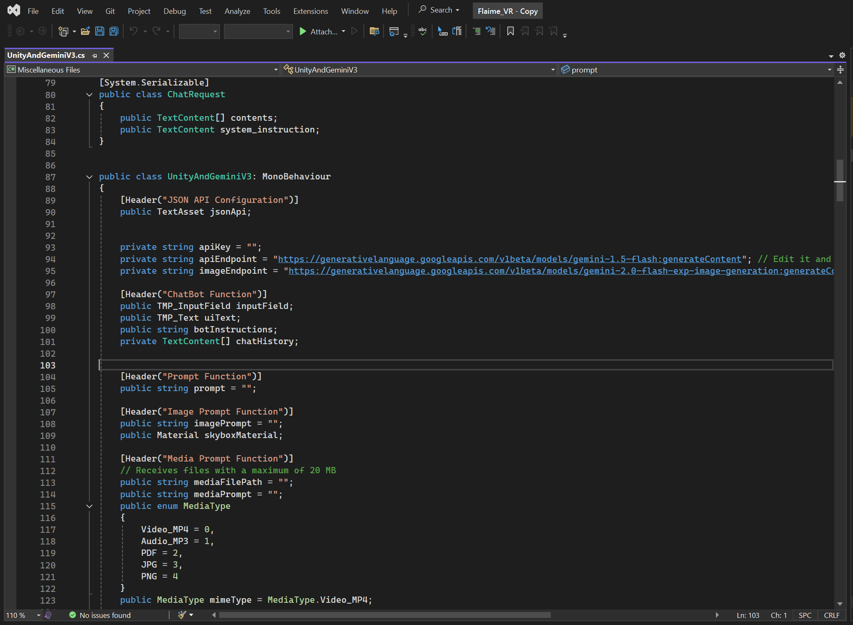Open the Extensions menu
The image size is (853, 625).
click(310, 11)
